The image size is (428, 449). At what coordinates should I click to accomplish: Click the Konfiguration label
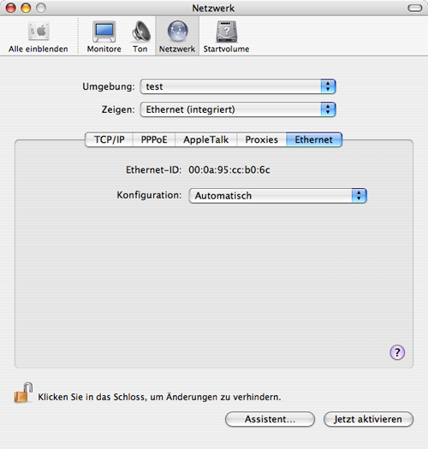click(x=149, y=195)
